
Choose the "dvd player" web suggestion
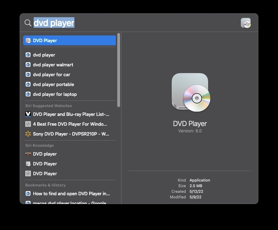(x=69, y=55)
